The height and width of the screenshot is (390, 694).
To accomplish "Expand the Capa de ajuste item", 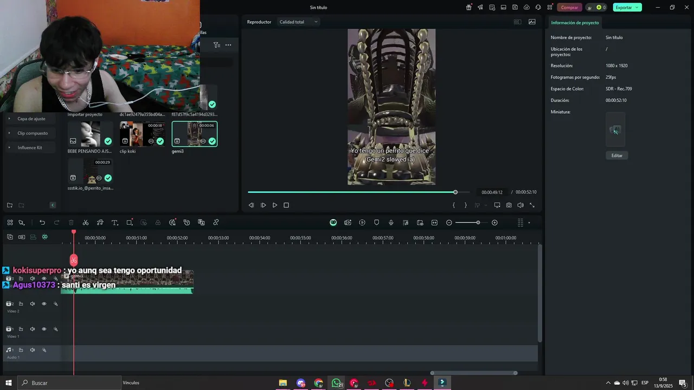I will pyautogui.click(x=9, y=119).
